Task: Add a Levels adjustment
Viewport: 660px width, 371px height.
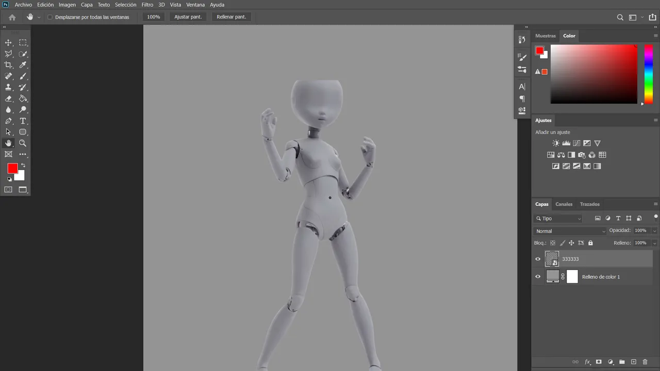Action: (x=566, y=143)
